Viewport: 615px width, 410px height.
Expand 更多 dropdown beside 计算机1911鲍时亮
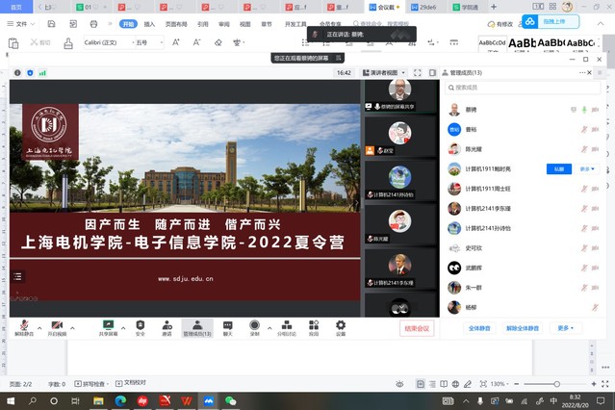coord(587,168)
